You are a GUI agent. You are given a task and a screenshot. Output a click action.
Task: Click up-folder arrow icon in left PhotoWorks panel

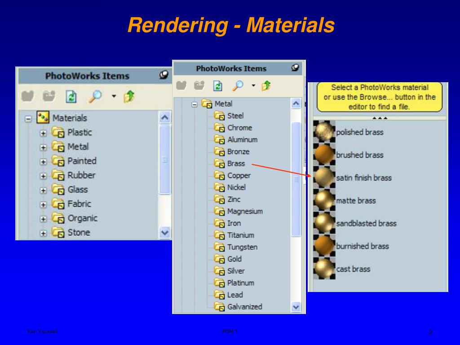tap(129, 96)
